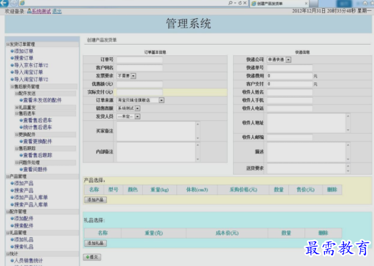Image resolution: width=374 pixels, height=266 pixels.
Task: Click the 系统测试 user link
Action: [x=41, y=11]
